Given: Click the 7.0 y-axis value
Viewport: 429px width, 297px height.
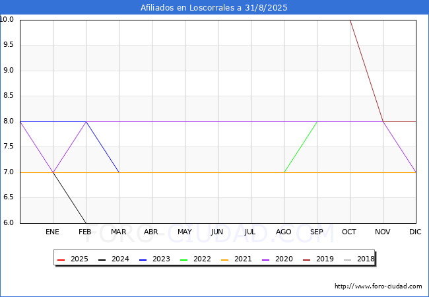Looking at the screenshot, I should point(9,172).
